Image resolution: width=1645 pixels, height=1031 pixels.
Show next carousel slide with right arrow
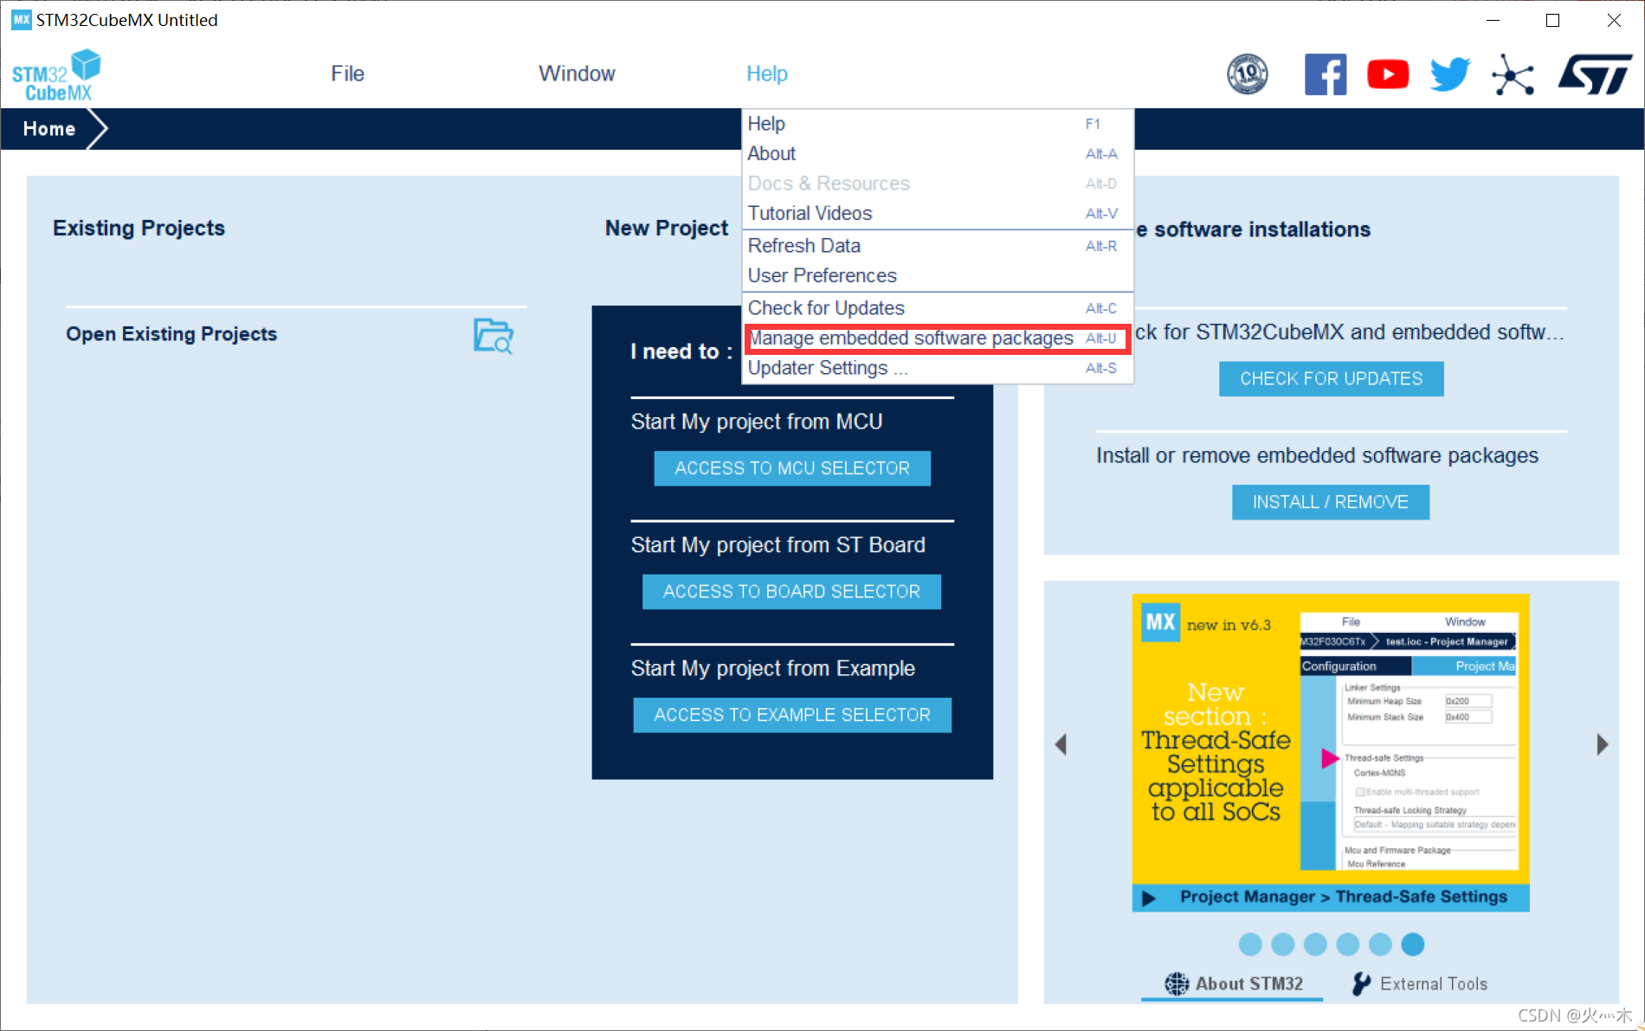[x=1603, y=744]
